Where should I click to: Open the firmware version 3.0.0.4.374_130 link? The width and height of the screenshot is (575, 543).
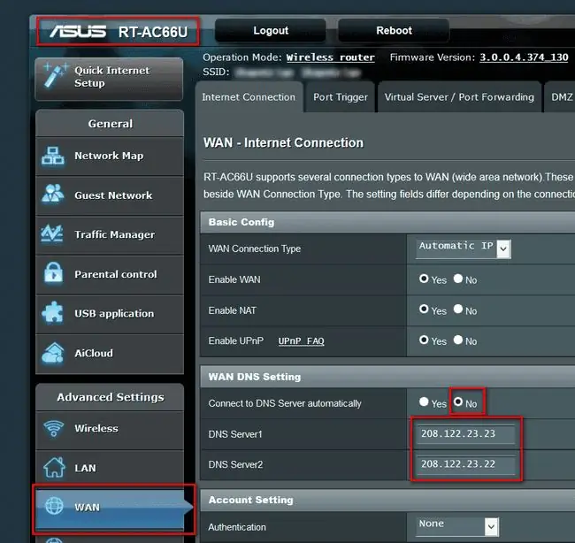(x=524, y=57)
